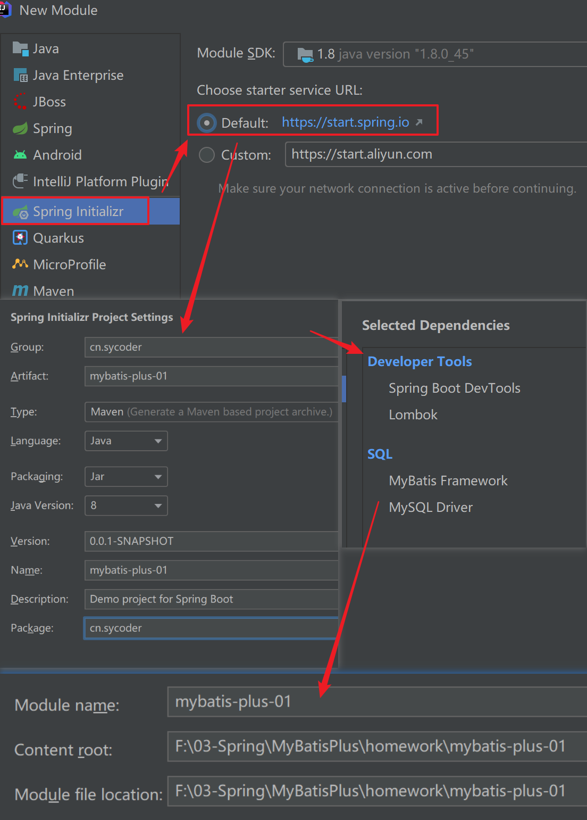
Task: Click the Module file location field
Action: 378,791
